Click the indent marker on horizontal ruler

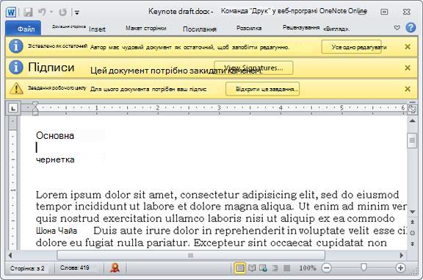click(35, 108)
